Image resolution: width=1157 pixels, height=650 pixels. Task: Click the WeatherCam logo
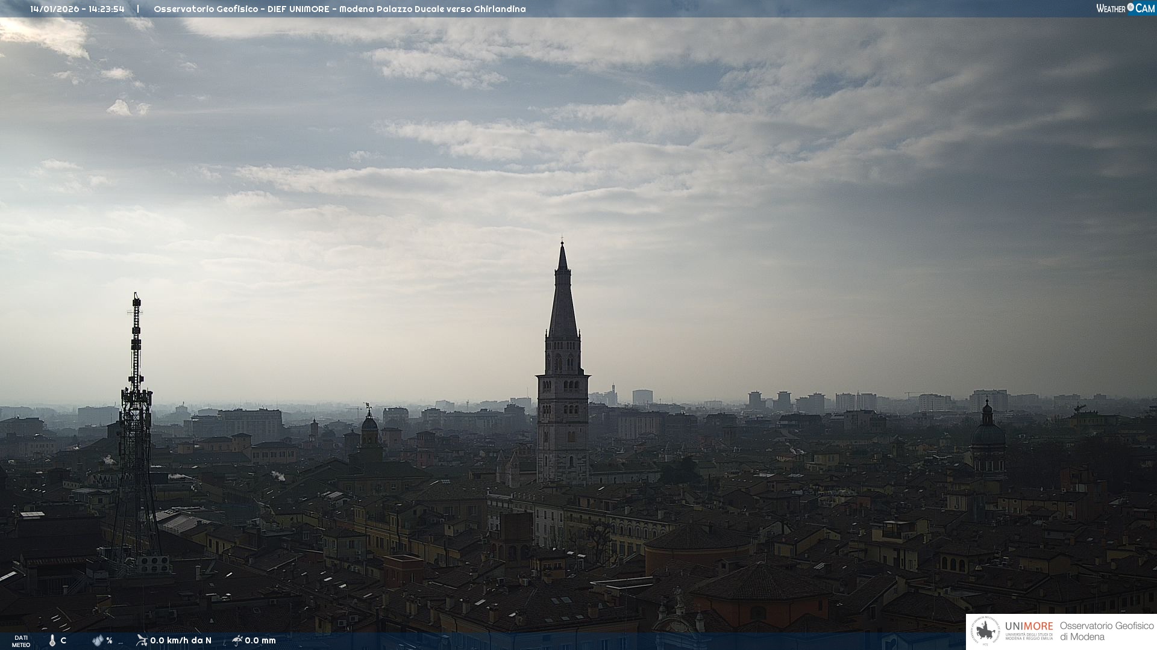click(x=1125, y=8)
